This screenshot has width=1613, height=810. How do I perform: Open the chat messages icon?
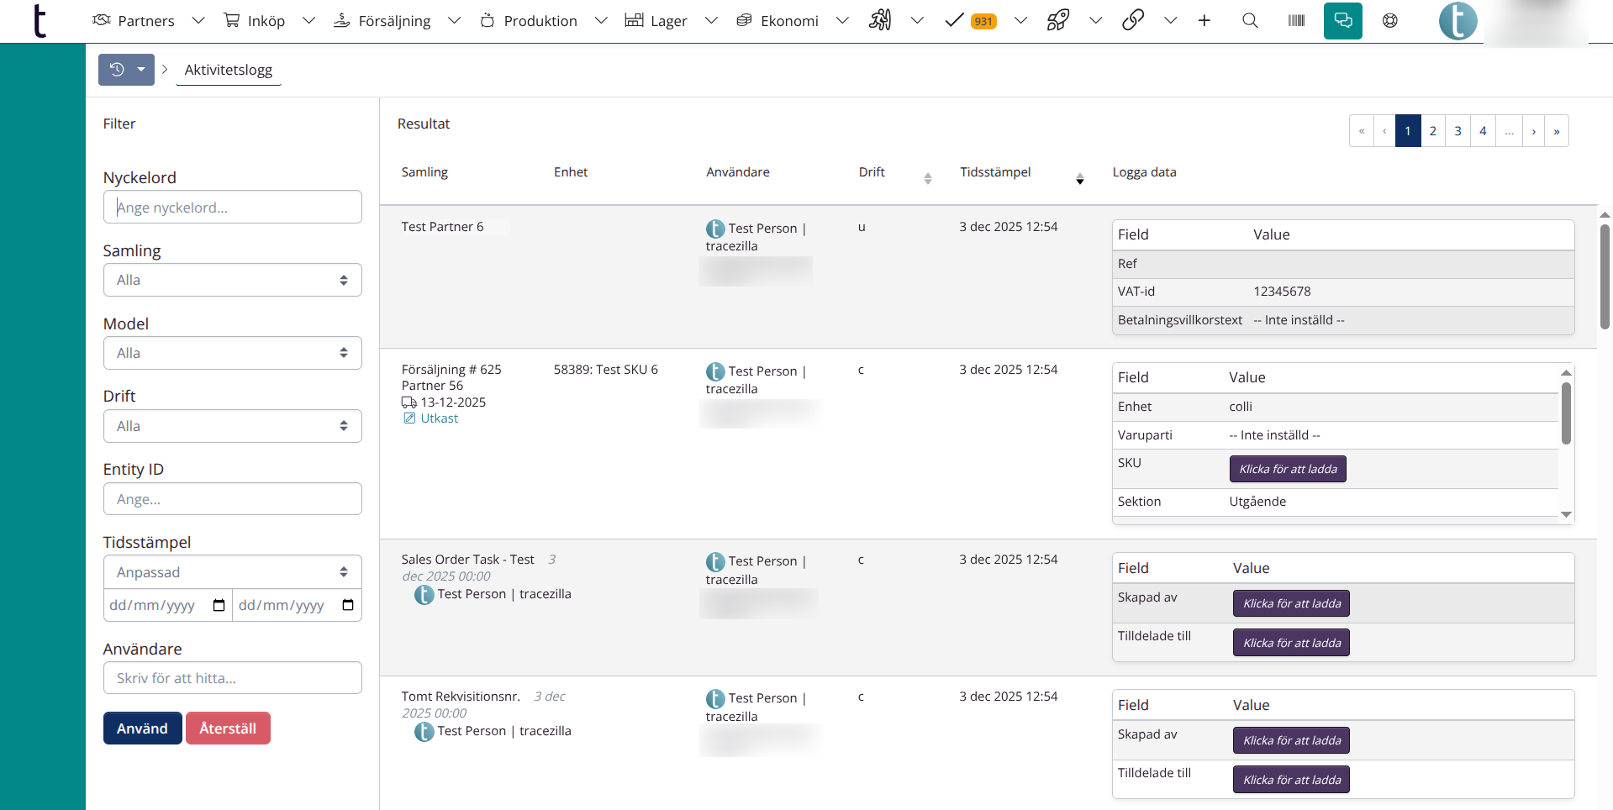tap(1342, 21)
